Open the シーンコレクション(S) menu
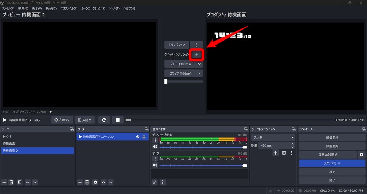 [x=93, y=8]
